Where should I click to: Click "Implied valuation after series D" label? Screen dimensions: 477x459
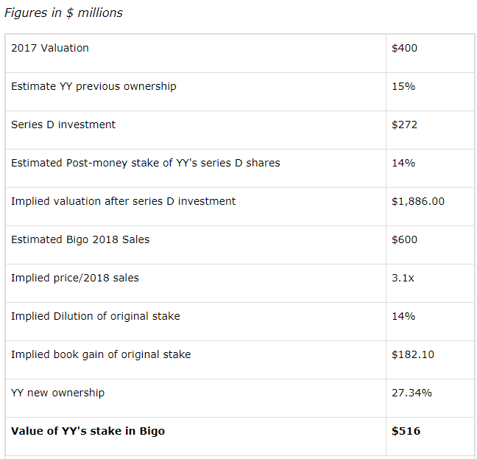tap(123, 201)
